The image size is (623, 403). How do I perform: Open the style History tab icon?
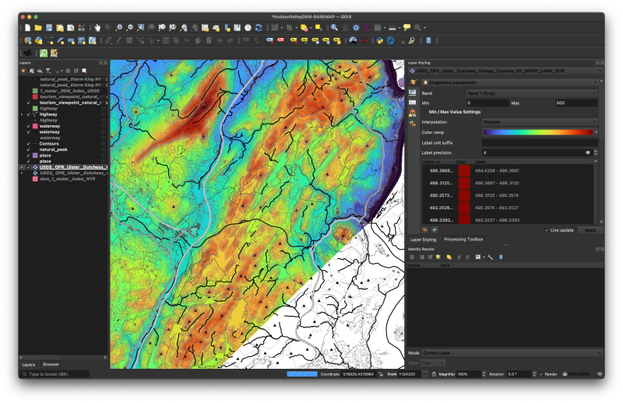[413, 123]
